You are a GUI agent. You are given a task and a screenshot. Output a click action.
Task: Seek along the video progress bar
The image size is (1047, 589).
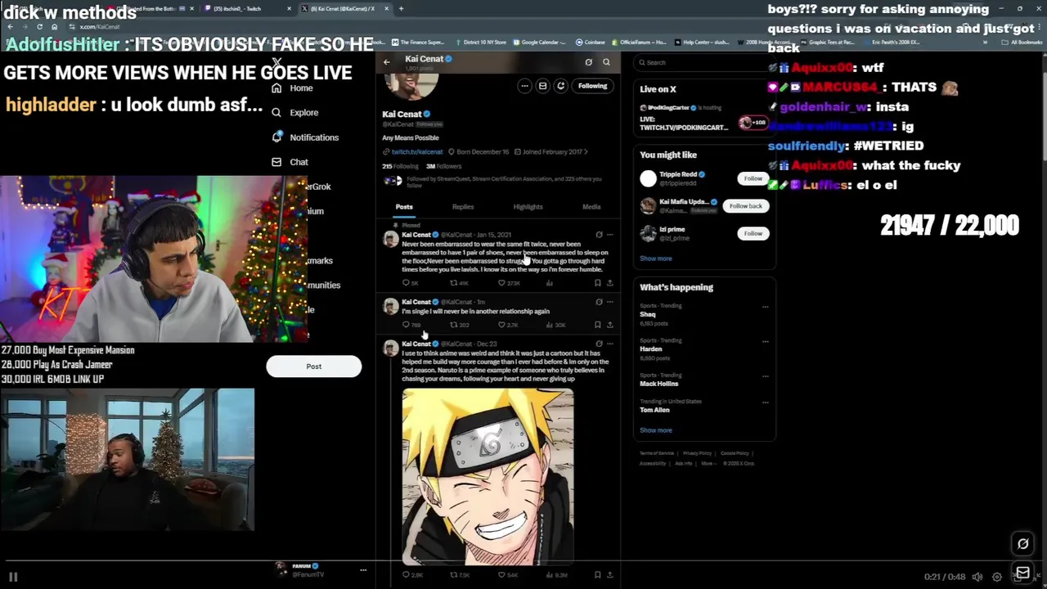(523, 562)
